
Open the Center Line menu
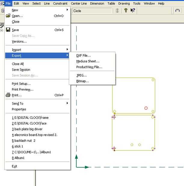(79, 4)
